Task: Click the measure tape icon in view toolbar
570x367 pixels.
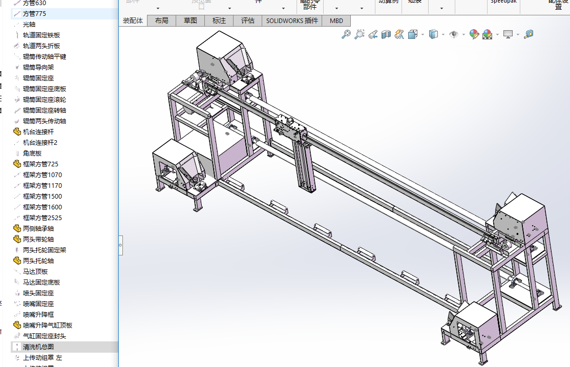Action: pos(529,34)
